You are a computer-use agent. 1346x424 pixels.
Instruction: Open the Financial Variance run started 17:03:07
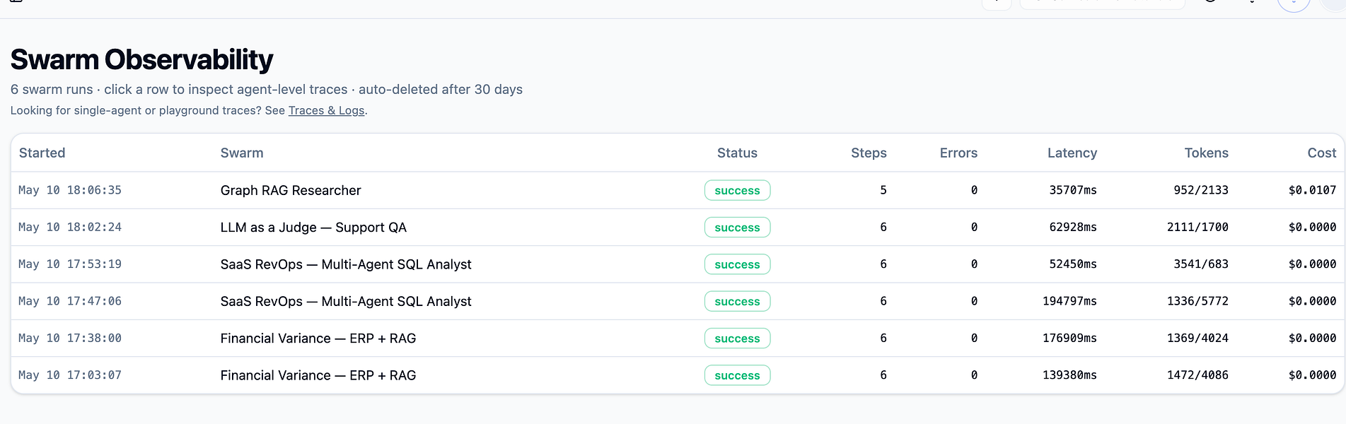(677, 375)
